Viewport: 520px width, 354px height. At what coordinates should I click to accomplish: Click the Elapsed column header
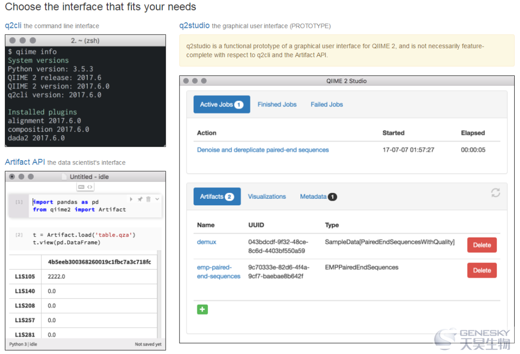(x=473, y=133)
